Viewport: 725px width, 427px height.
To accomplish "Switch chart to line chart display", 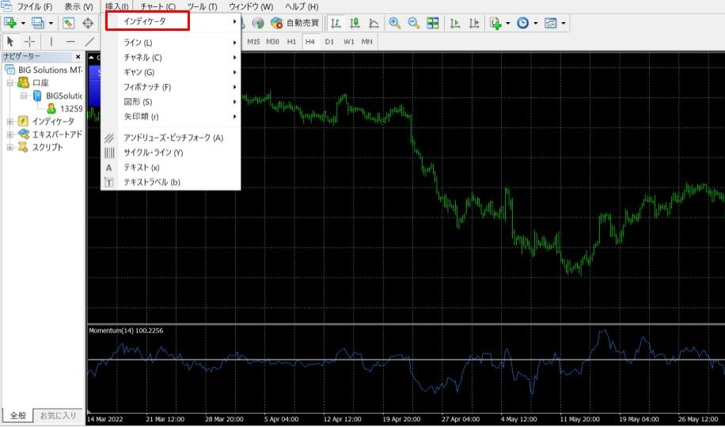I will [374, 23].
